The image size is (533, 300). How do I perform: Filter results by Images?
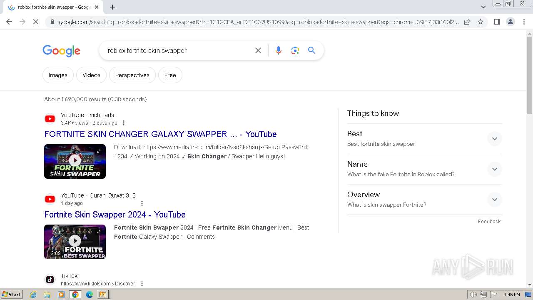[x=58, y=75]
